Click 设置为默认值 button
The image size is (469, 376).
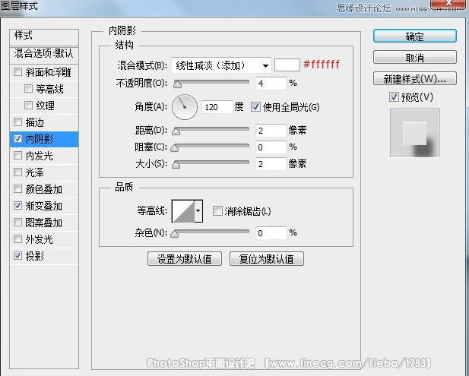pyautogui.click(x=185, y=259)
